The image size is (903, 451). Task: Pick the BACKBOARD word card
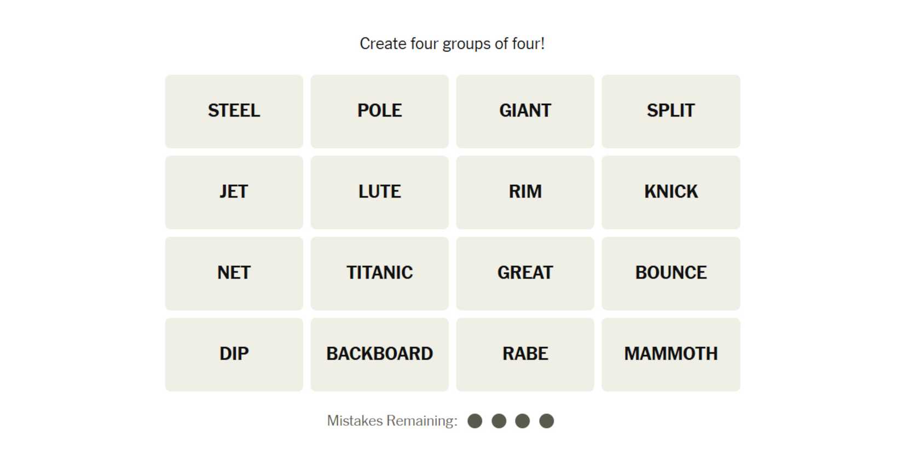379,354
